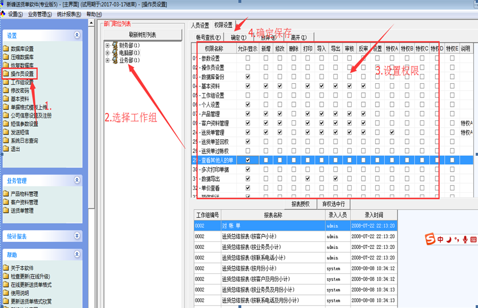The image size is (478, 308).
Task: Click the 弃权选中行 button
Action: coord(333,204)
